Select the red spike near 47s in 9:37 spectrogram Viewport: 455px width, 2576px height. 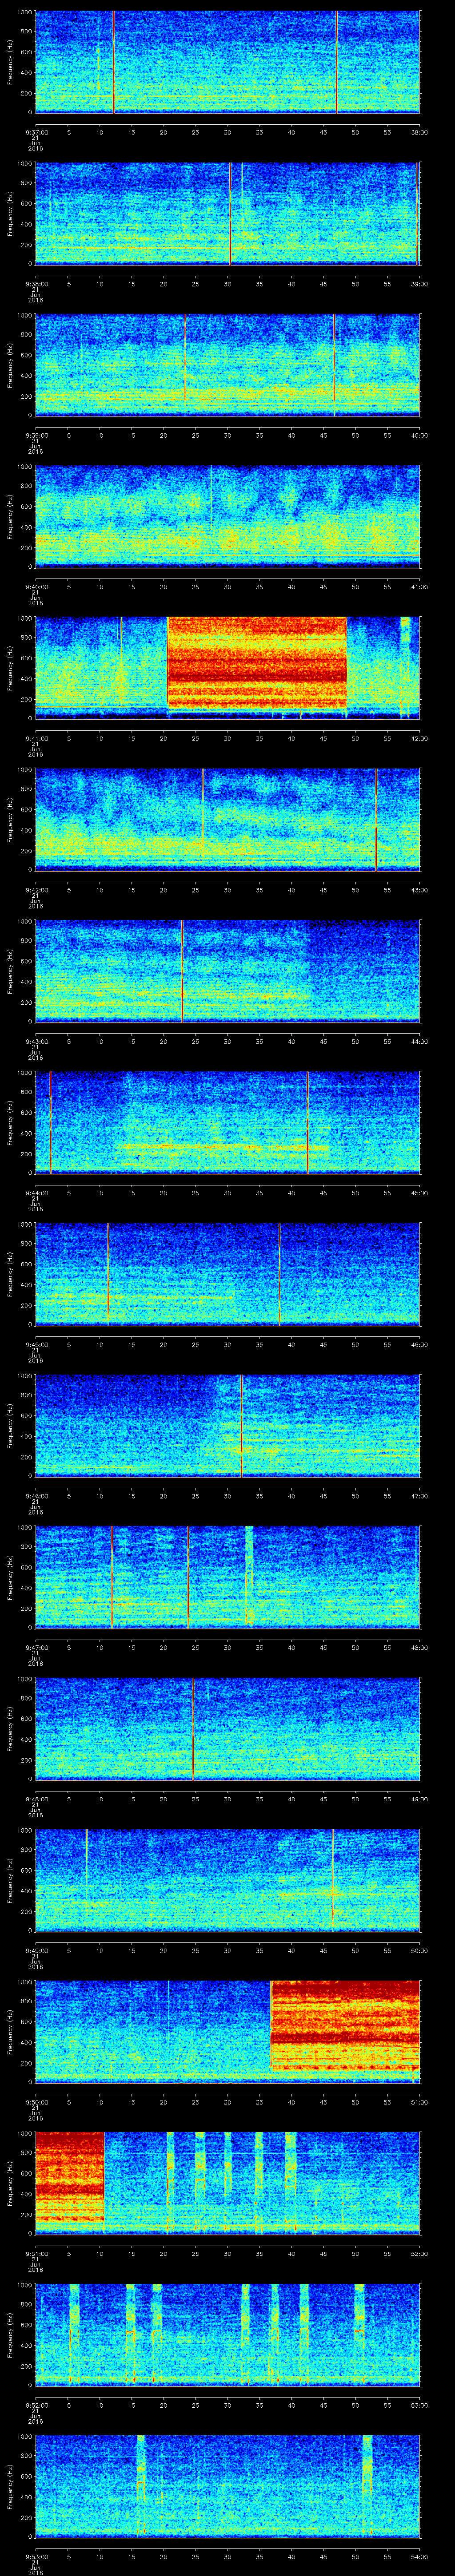337,62
